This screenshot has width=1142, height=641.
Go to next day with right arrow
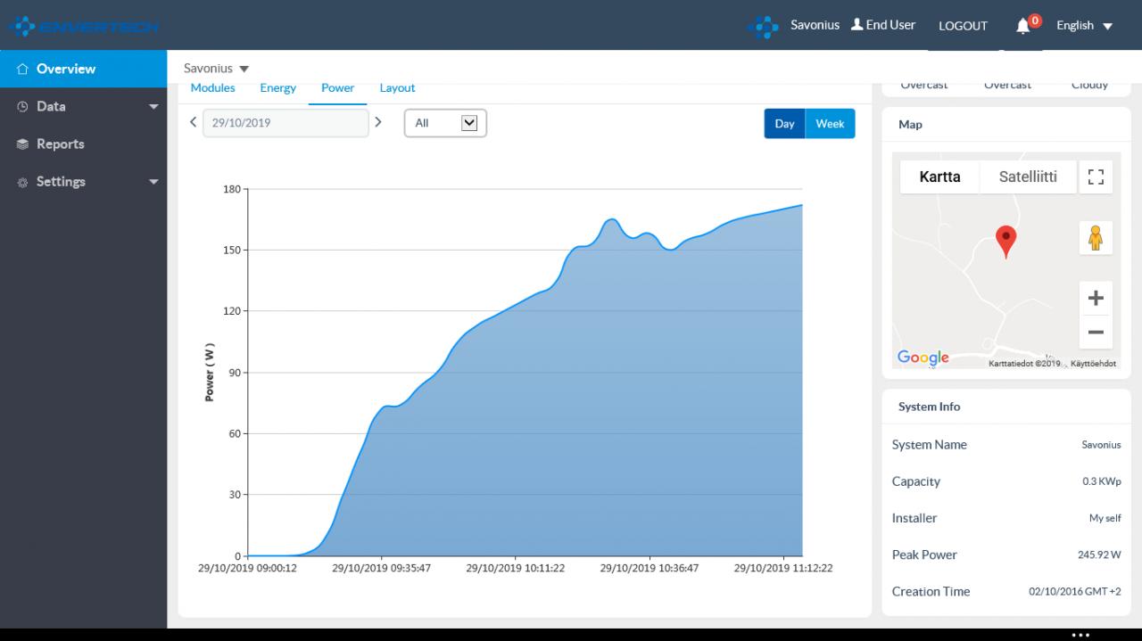378,122
